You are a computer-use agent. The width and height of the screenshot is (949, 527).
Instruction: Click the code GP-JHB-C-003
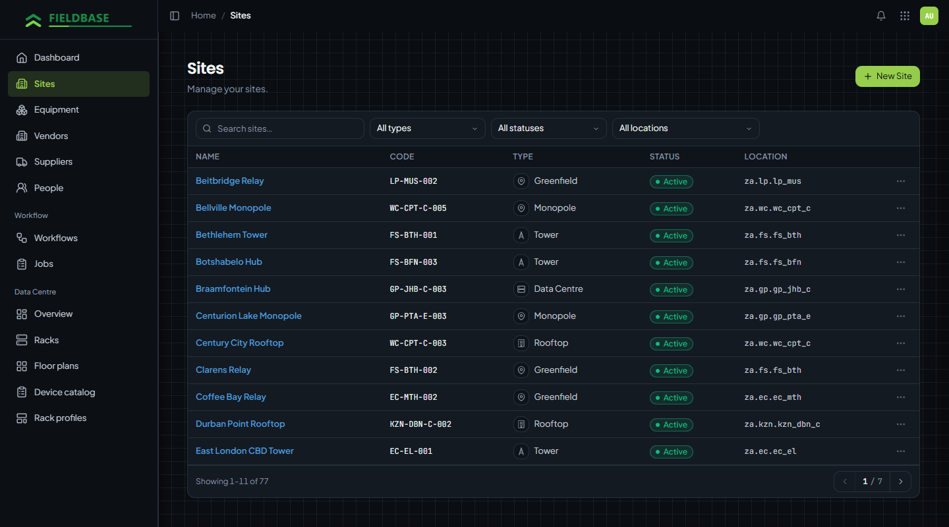418,289
